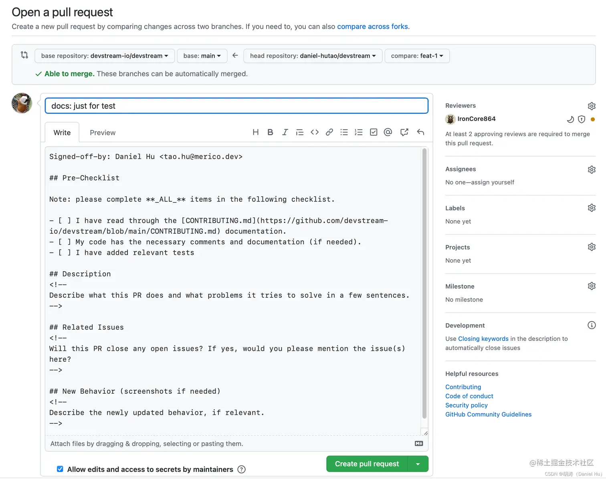
Task: Open the Create pull request dropdown arrow
Action: click(418, 464)
